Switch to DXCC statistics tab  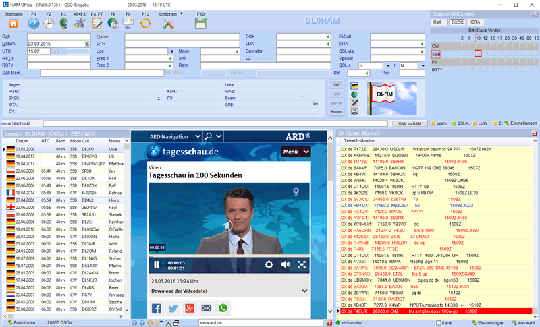(x=458, y=22)
